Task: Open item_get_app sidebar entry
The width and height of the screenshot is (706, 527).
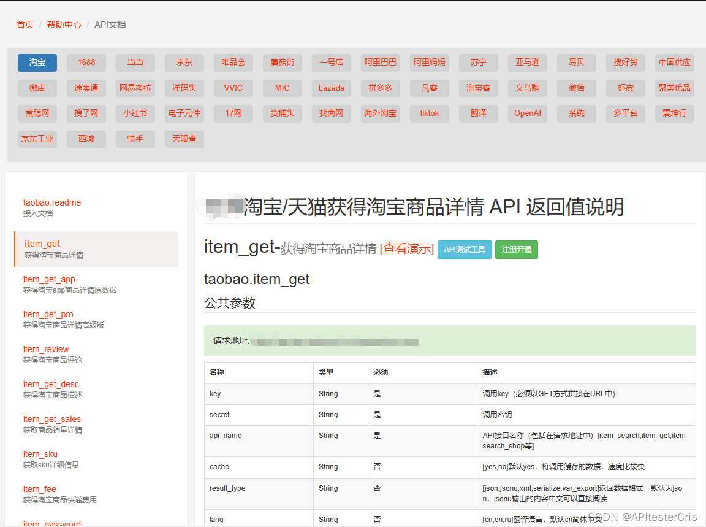Action: (49, 280)
